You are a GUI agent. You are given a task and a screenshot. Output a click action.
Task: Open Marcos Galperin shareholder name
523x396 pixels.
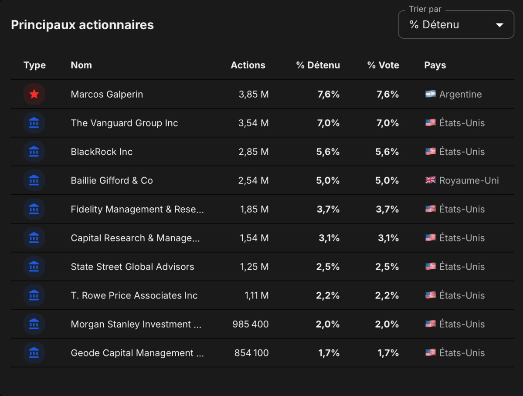[107, 94]
